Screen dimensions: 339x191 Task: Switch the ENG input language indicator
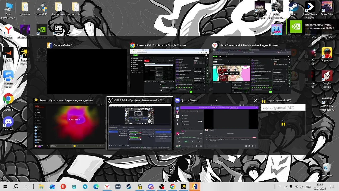click(308, 187)
